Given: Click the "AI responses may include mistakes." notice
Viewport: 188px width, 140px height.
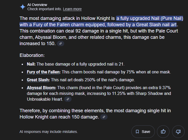Looking at the screenshot, I should point(49,132).
